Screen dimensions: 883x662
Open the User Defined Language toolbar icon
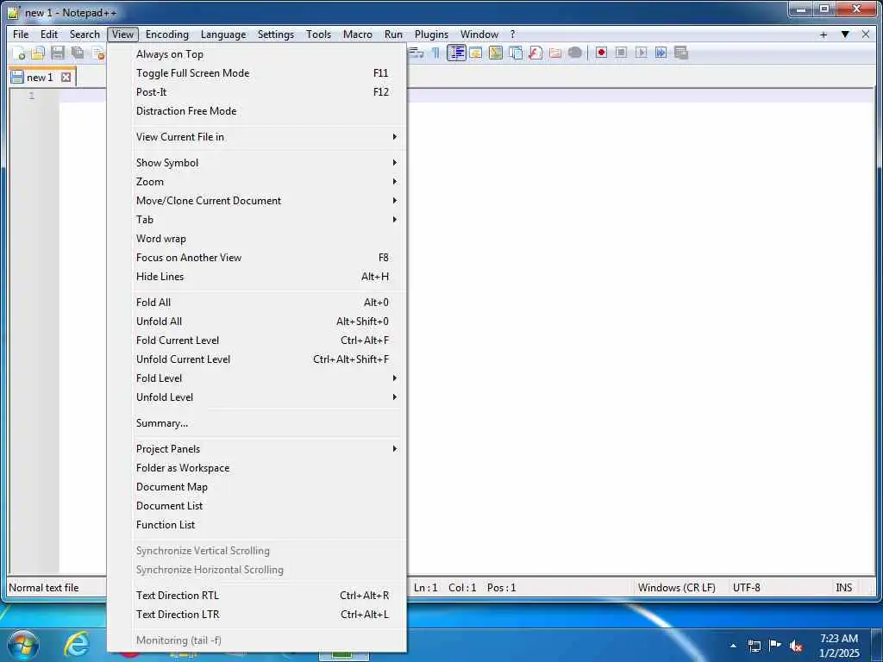point(476,53)
